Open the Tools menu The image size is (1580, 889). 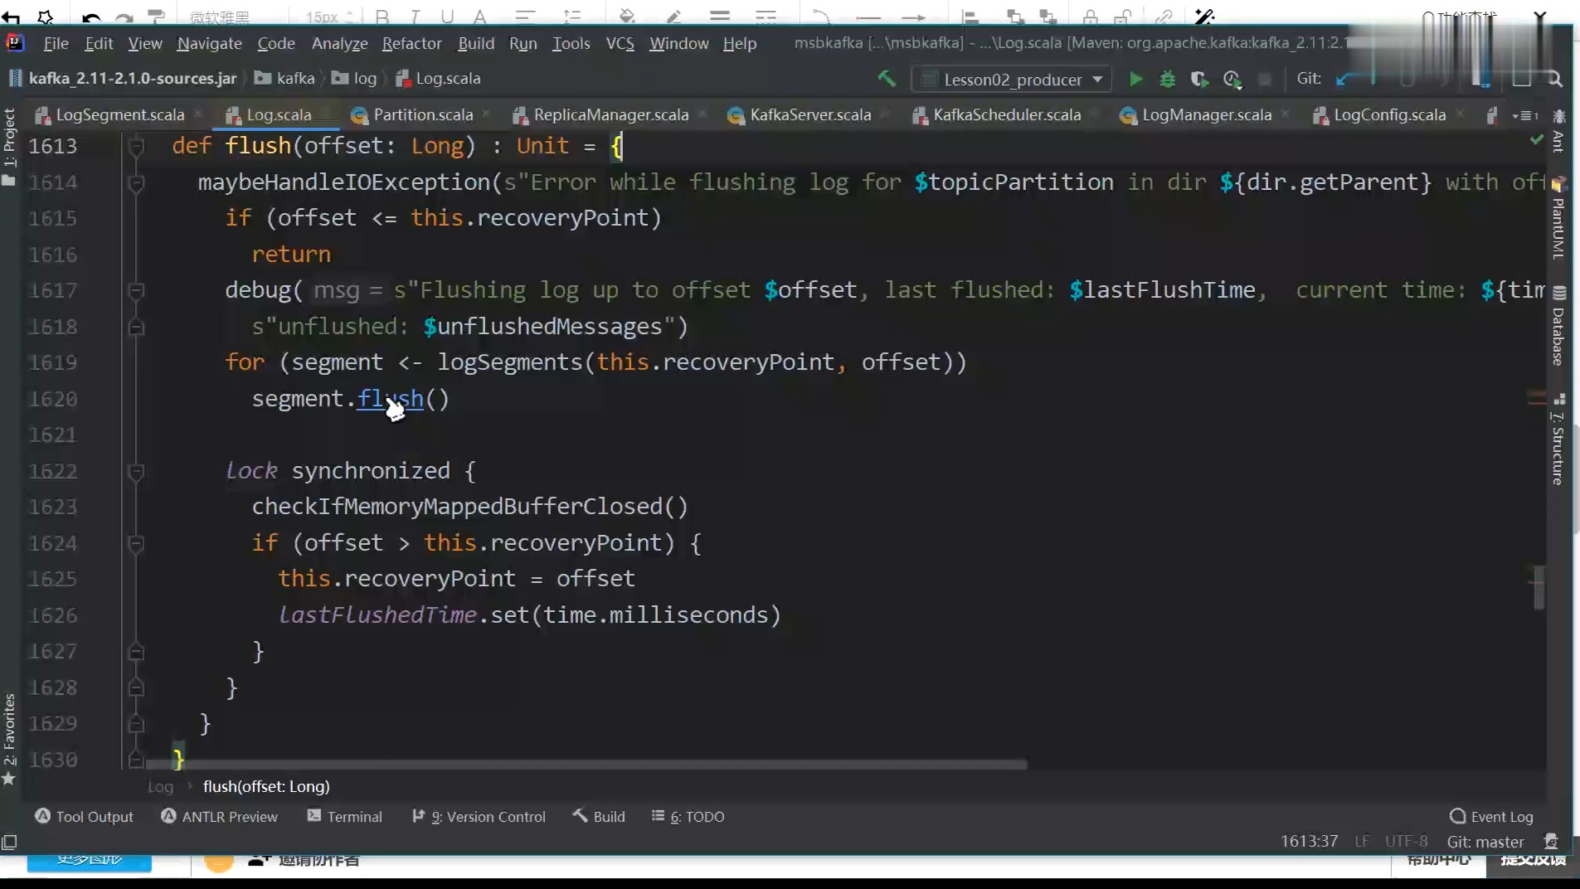pyautogui.click(x=571, y=43)
